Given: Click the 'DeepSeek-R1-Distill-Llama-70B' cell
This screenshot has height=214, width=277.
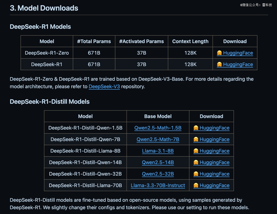Looking at the screenshot, I should point(85,185).
